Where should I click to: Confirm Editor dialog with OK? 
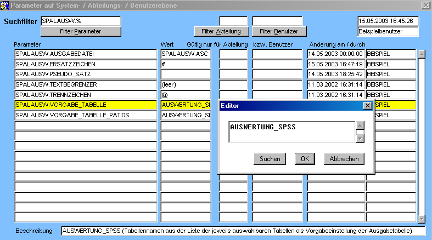click(304, 159)
